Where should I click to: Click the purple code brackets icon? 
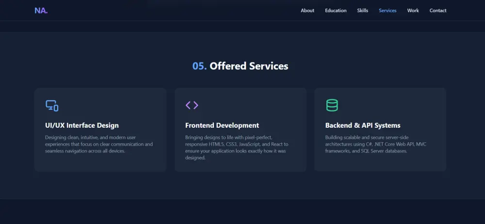point(192,105)
